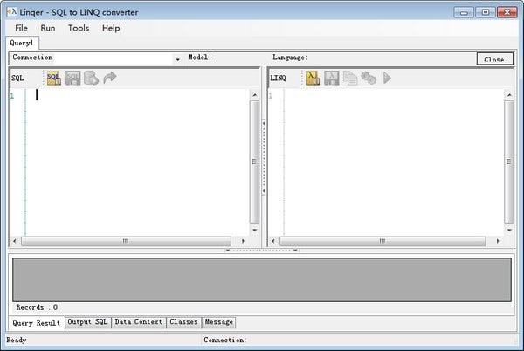Click SQL editor scroll down arrow

(255, 231)
